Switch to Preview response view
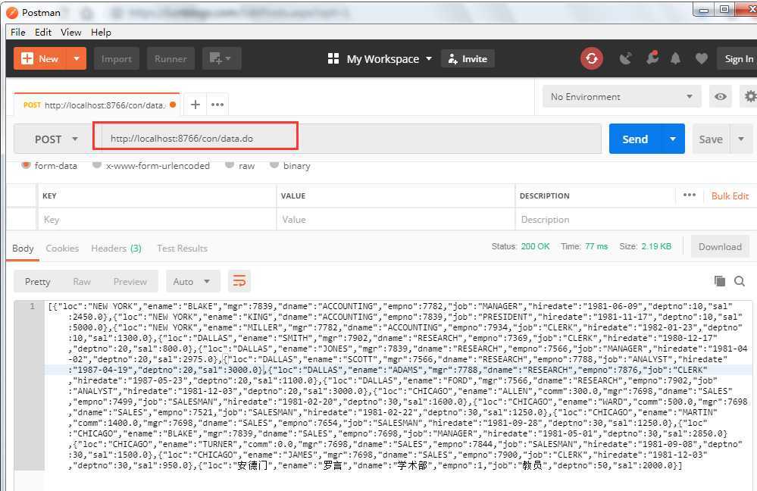 (130, 281)
